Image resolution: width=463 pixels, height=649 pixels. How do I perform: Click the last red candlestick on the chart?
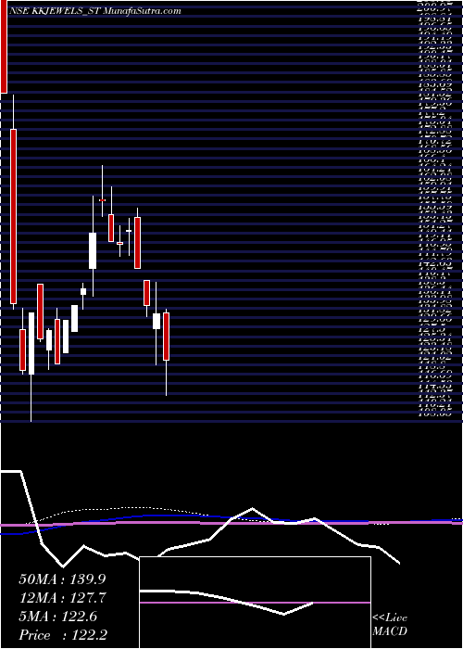[166, 336]
